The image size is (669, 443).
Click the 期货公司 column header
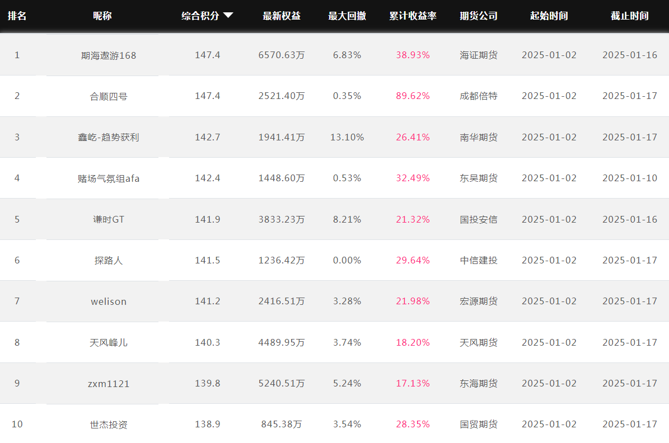[478, 16]
